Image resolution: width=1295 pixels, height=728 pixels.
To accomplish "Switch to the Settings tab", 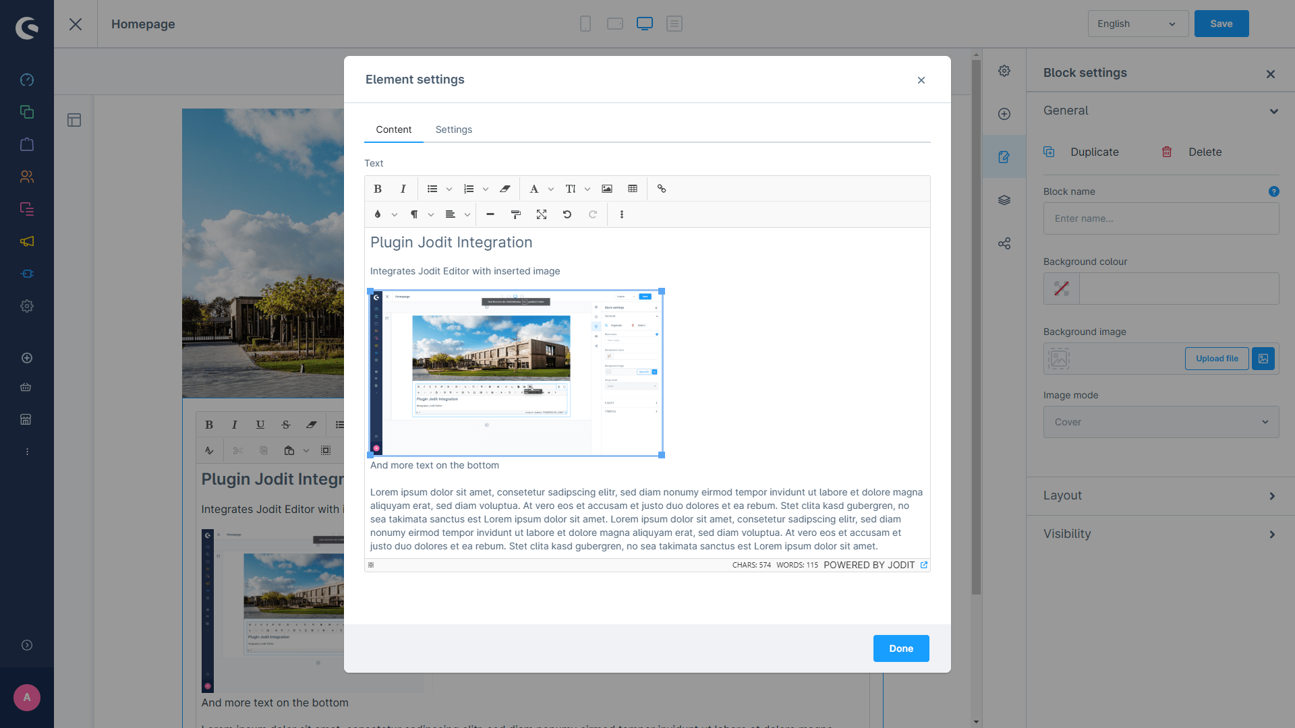I will pos(454,129).
